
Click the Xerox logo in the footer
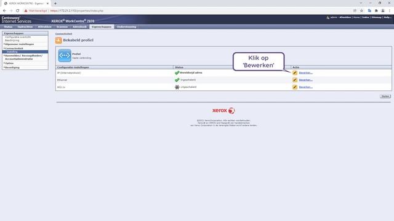point(223,110)
